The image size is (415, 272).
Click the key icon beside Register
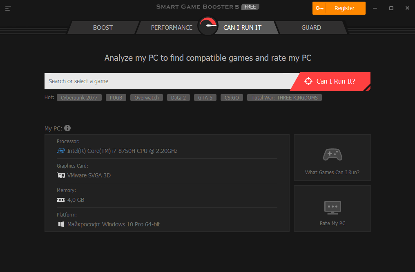click(x=319, y=8)
